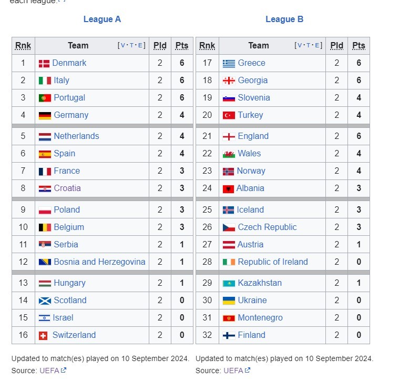Viewport: 399px width, 380px height.
Task: Open the League B heading link
Action: click(x=284, y=19)
